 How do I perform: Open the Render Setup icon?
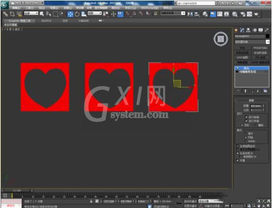coord(243,14)
